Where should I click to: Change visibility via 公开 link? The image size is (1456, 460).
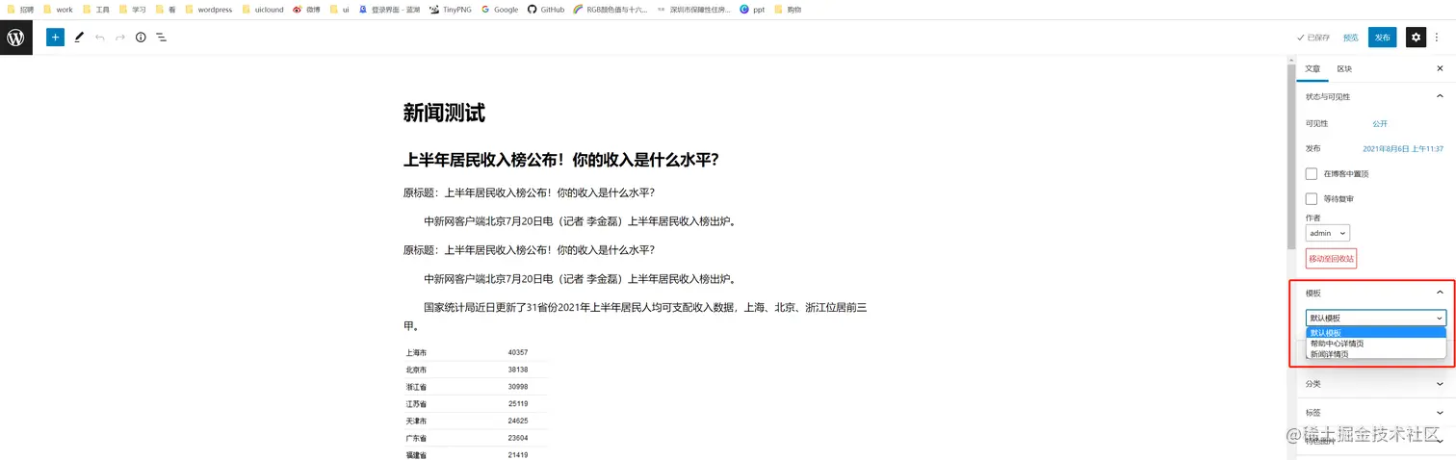(x=1380, y=123)
